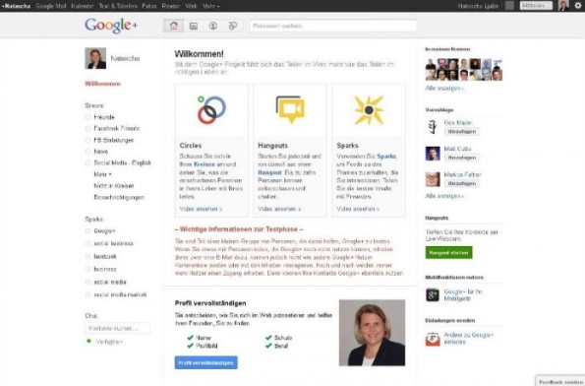Click the Kontakte suchen chat field

118,328
